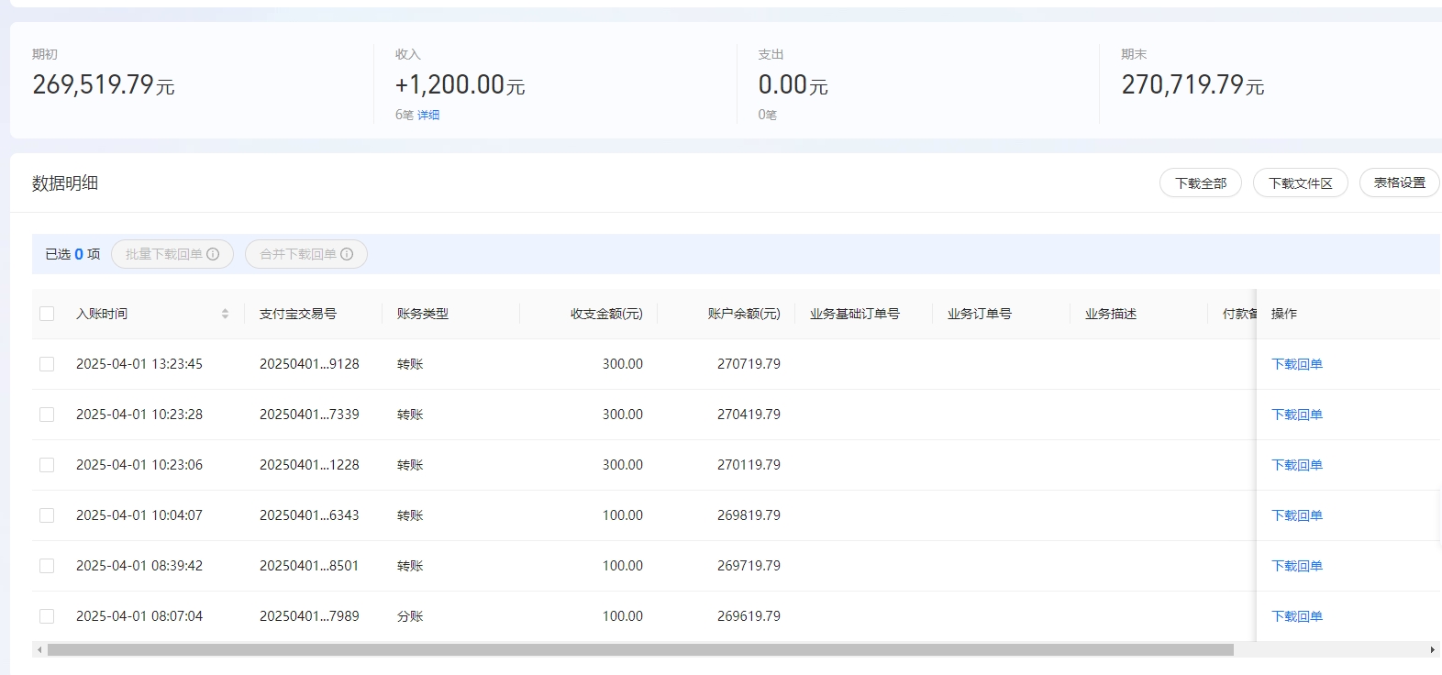Click the horizontal scrollbar right arrow

coord(1432,650)
